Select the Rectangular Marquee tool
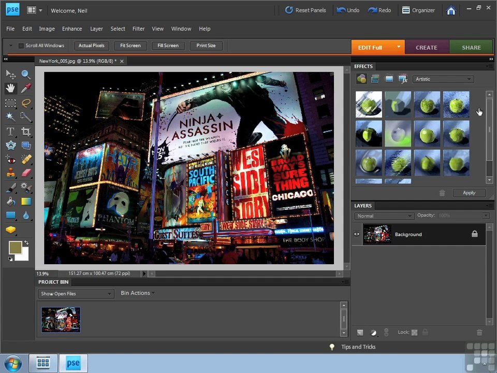Viewport: 497px width, 373px height. pyautogui.click(x=10, y=103)
